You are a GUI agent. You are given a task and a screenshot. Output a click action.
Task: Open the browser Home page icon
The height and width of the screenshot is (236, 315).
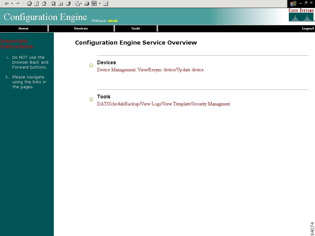pyautogui.click(x=44, y=3)
